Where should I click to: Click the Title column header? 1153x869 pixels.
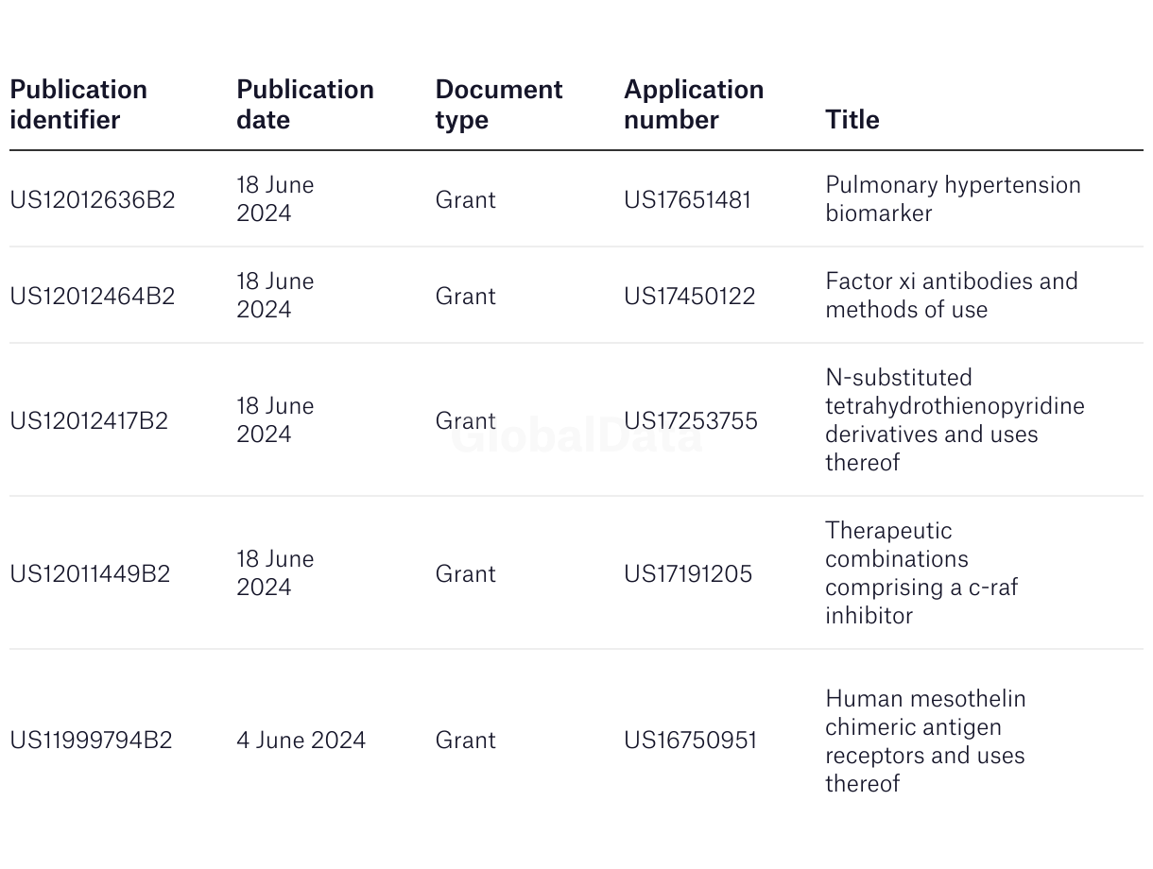(852, 119)
